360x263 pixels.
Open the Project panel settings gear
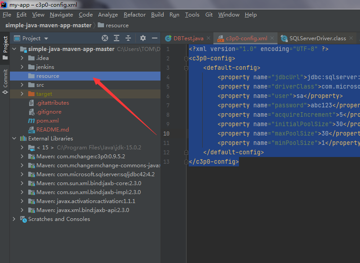[x=142, y=38]
